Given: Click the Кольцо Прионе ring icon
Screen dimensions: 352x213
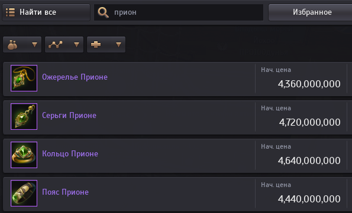Looking at the screenshot, I should tap(24, 155).
